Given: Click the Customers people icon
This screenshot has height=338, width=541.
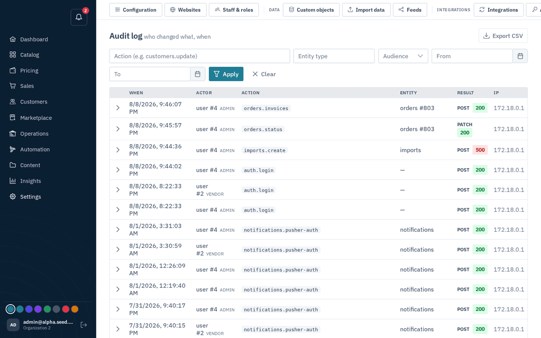Looking at the screenshot, I should [13, 102].
